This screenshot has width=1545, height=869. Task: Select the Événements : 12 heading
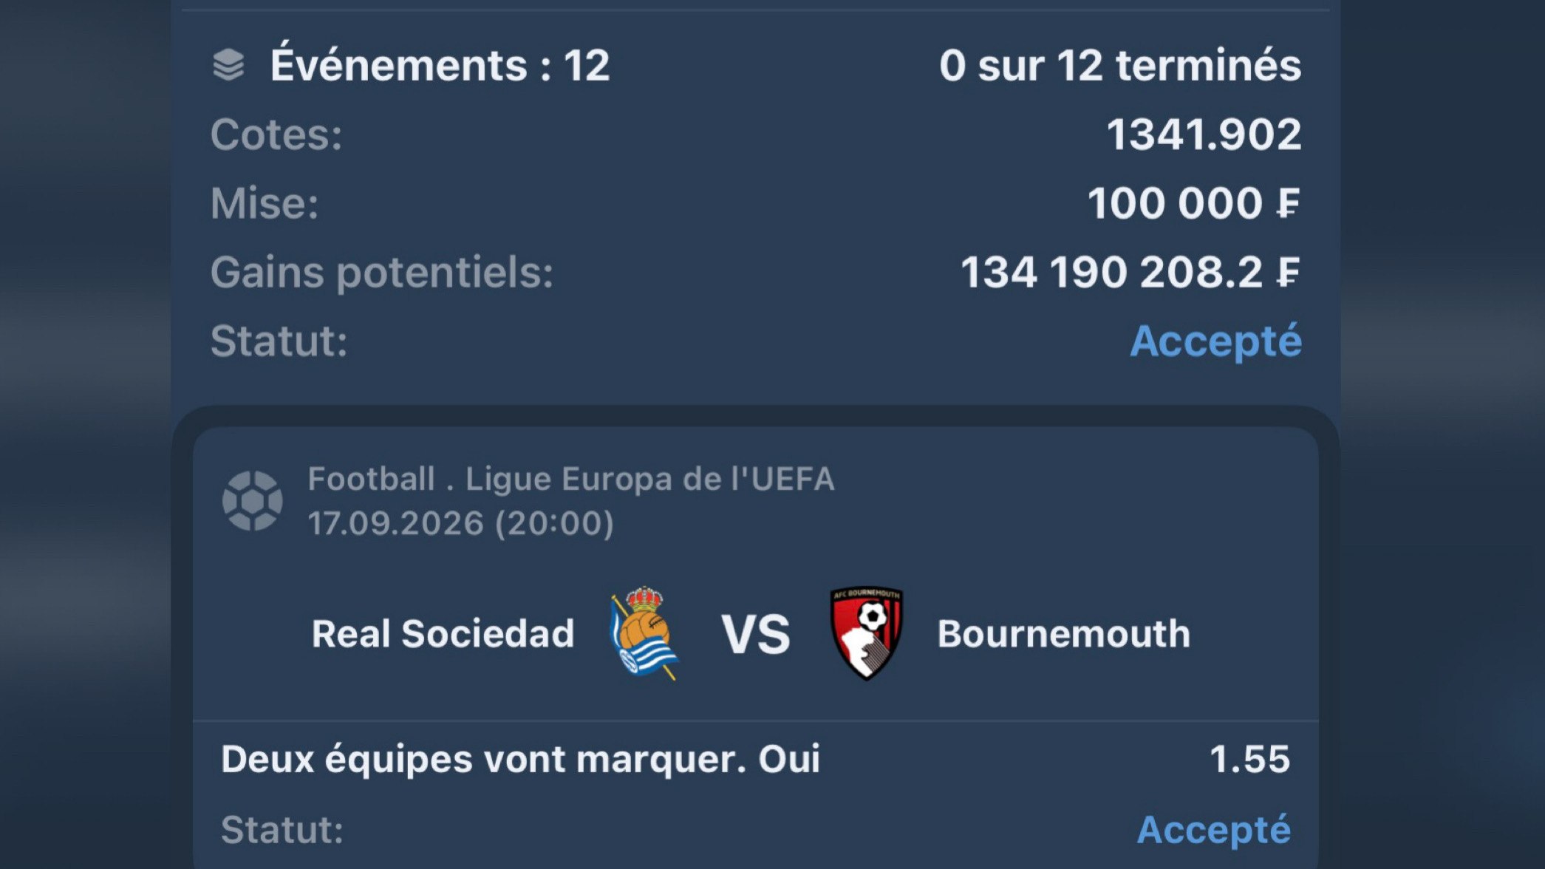click(x=440, y=65)
